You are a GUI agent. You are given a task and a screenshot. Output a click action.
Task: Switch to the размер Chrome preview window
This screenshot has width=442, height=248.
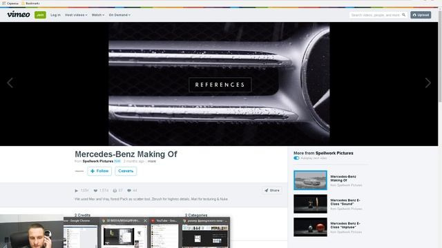click(205, 233)
